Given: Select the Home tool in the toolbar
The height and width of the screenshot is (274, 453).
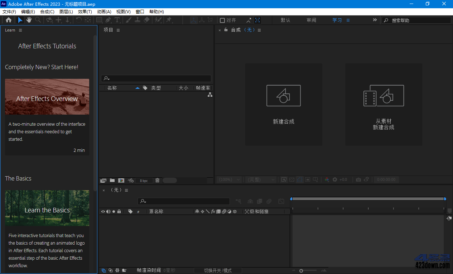Looking at the screenshot, I should (x=8, y=20).
